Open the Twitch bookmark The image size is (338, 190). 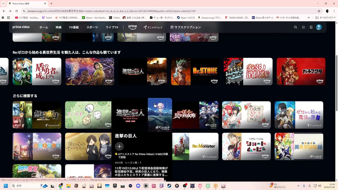click(x=47, y=18)
